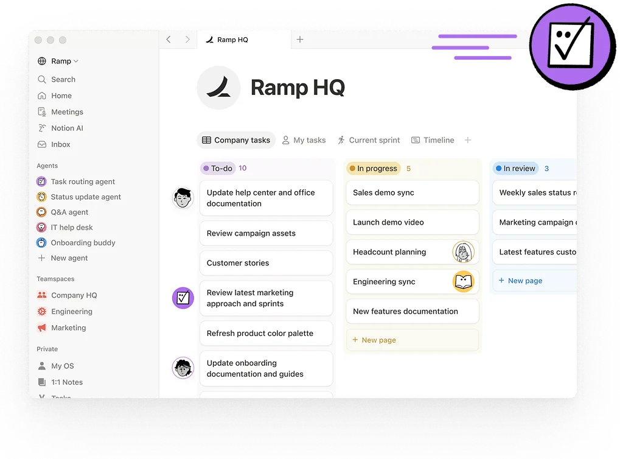Click the In review column label
Screen dimensions: 620x459
click(515, 168)
